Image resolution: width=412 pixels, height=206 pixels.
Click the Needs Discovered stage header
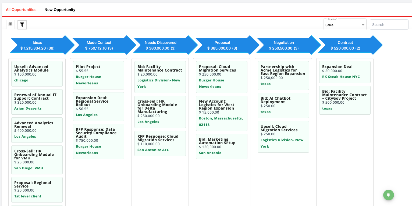(161, 45)
